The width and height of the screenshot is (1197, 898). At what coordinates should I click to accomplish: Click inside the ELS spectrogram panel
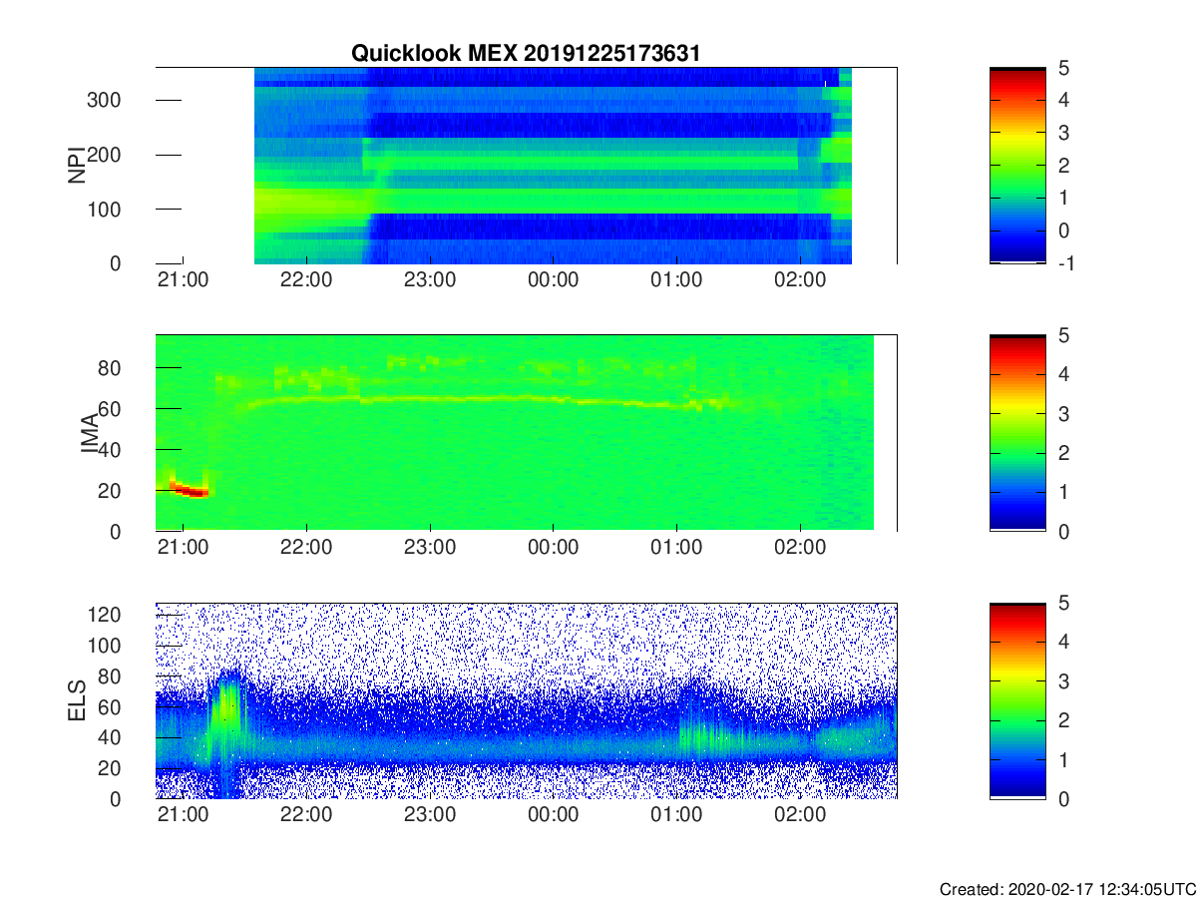tap(526, 700)
